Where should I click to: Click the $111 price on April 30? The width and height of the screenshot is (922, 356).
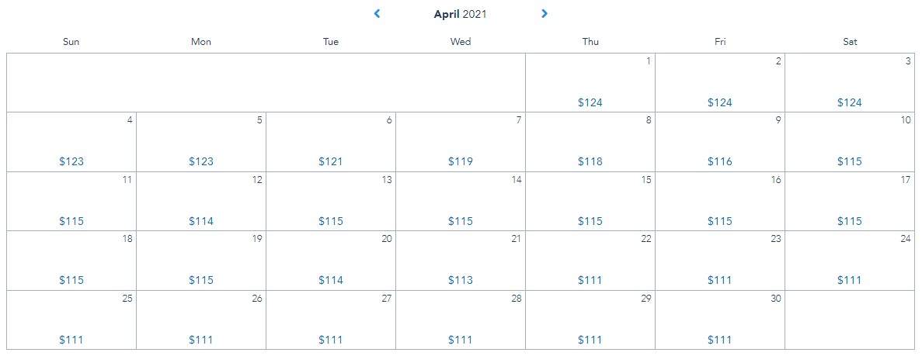click(x=720, y=340)
